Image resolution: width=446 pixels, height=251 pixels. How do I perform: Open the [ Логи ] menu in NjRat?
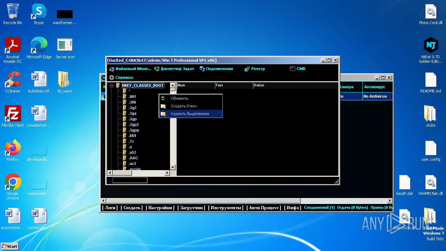(110, 208)
